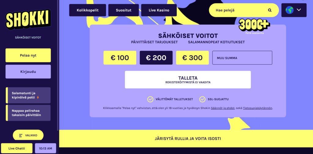
Task: Click the Välittömät talletukset checkmark icon
Action: [x=150, y=99]
